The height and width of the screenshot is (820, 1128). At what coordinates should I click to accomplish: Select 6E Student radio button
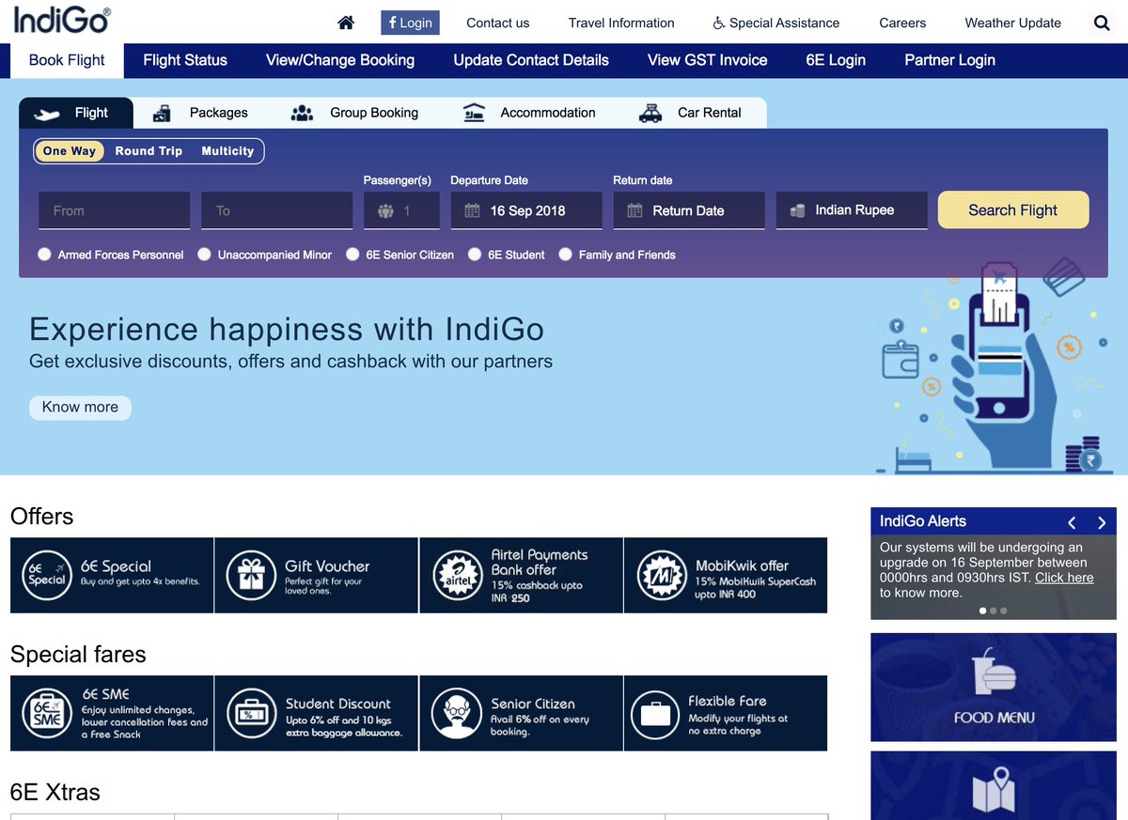coord(475,255)
